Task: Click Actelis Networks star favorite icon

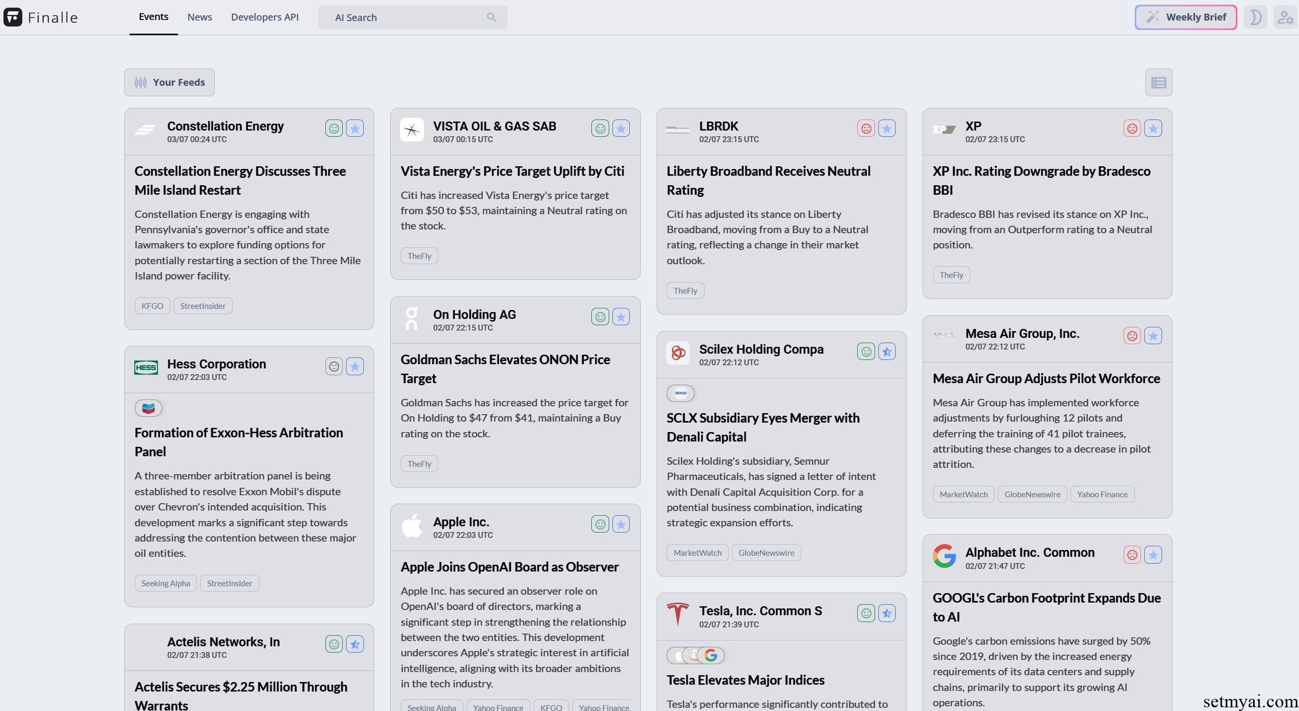Action: 355,644
